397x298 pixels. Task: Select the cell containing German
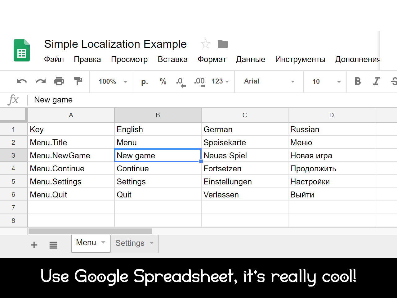coord(245,129)
